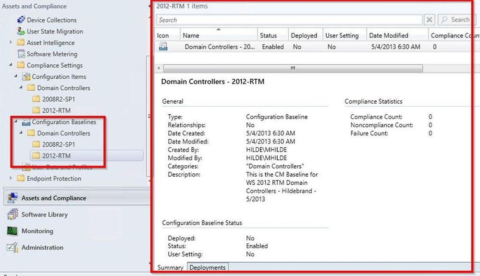Click the Software Metering icon
This screenshot has height=276, width=480.
[21, 54]
